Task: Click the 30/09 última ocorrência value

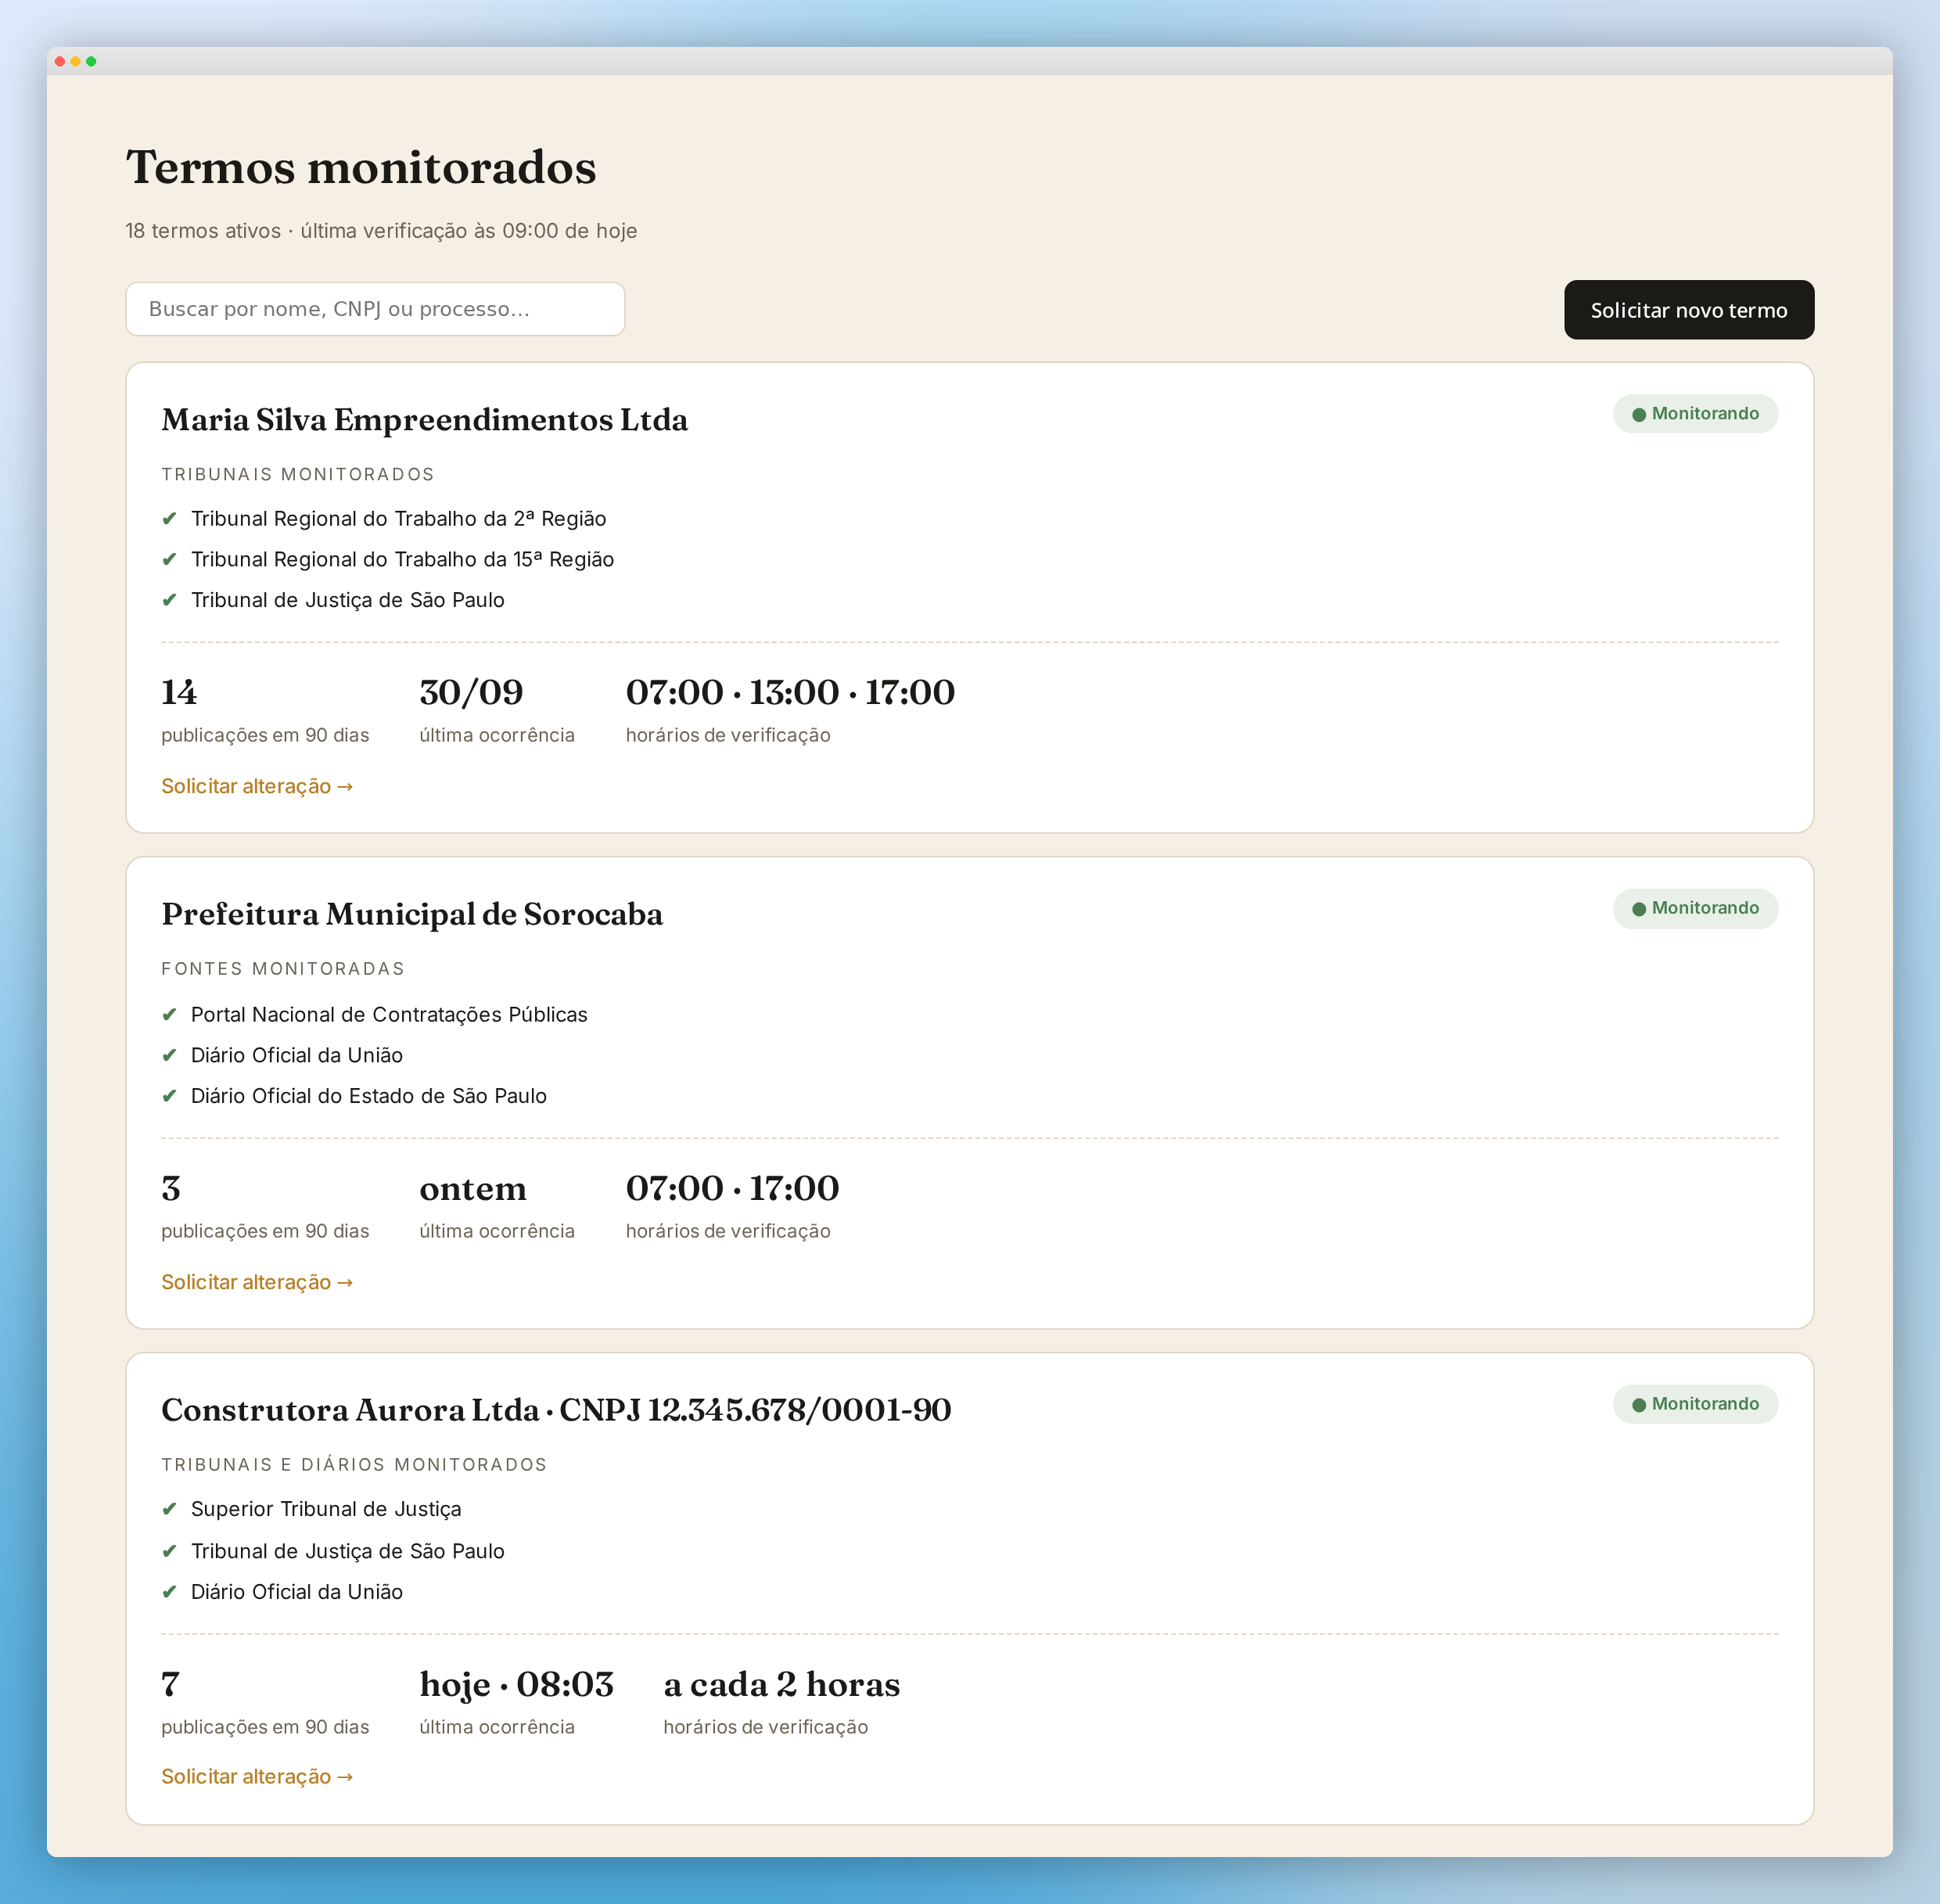Action: tap(471, 692)
